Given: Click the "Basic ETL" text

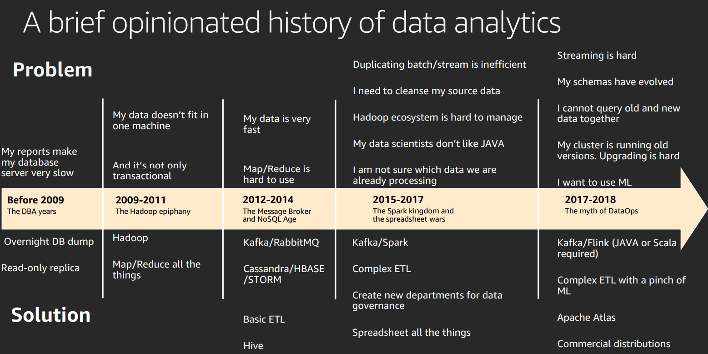Looking at the screenshot, I should [264, 319].
